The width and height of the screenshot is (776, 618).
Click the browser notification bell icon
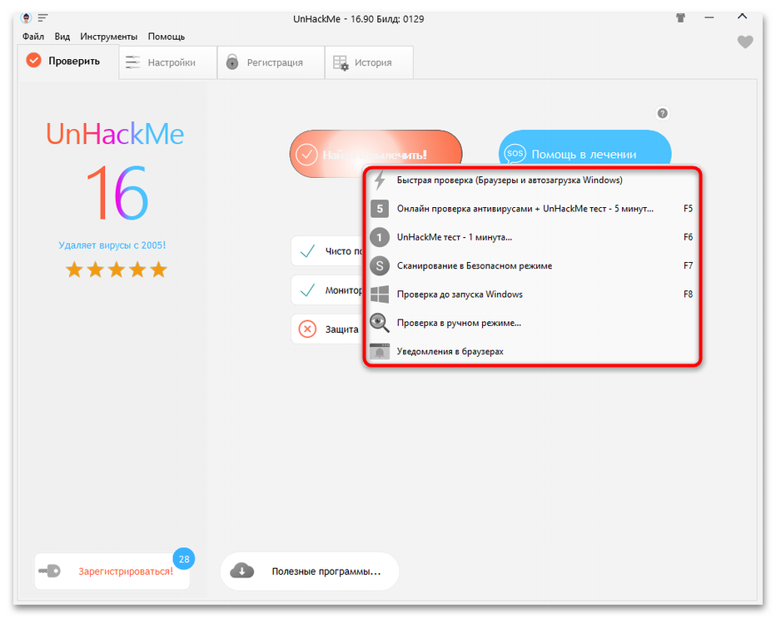[380, 351]
